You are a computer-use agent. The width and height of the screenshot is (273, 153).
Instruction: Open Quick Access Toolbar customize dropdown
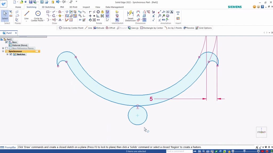click(76, 2)
